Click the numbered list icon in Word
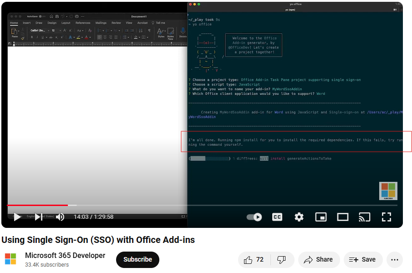This screenshot has width=412, height=273. 107,31
